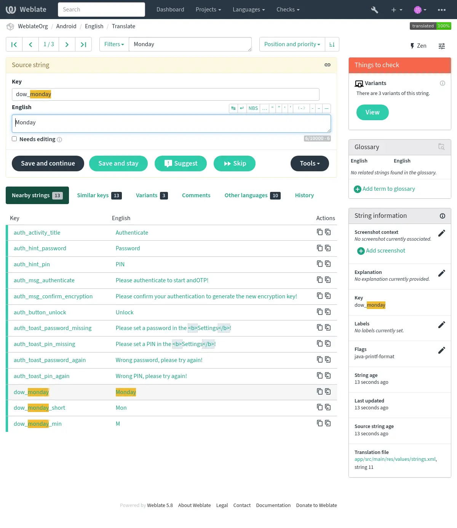Viewport: 457px width, 528px height.
Task: Click Glossary panel search icon
Action: pos(441,147)
